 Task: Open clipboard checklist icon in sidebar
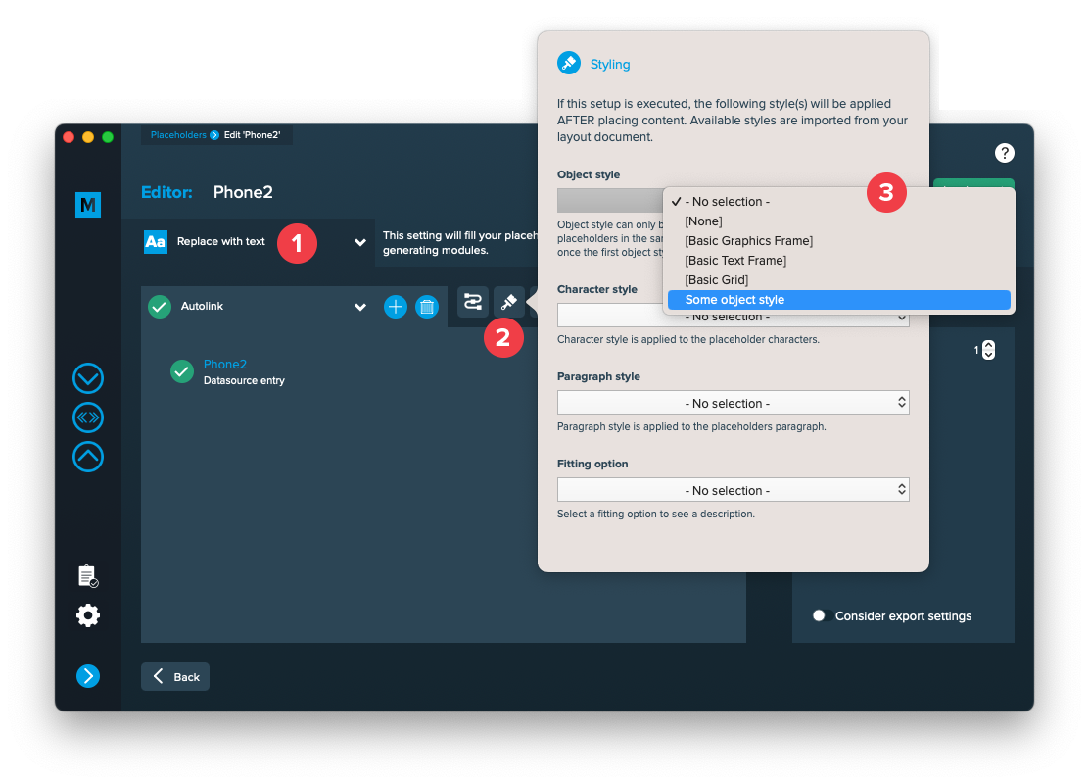pyautogui.click(x=88, y=576)
